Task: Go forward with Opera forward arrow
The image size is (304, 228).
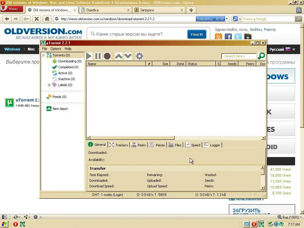Action: pos(16,19)
